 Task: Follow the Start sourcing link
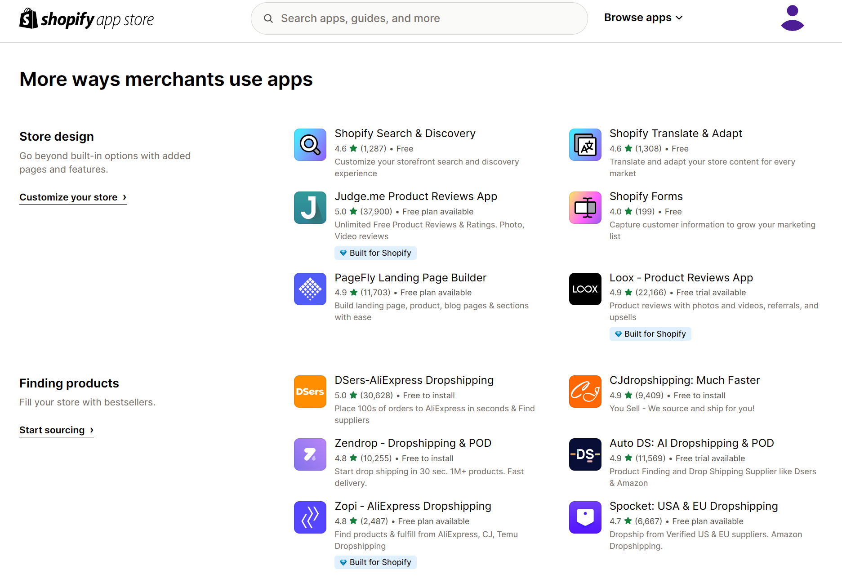click(x=57, y=430)
